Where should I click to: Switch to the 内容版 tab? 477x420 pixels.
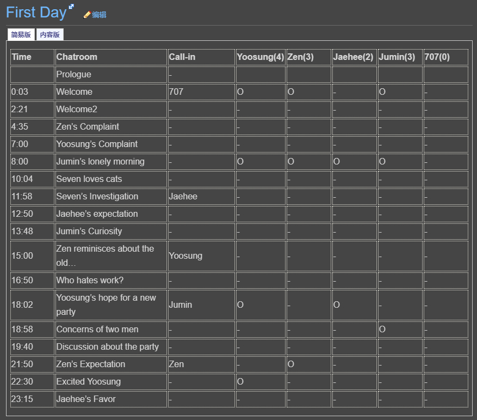pyautogui.click(x=50, y=34)
